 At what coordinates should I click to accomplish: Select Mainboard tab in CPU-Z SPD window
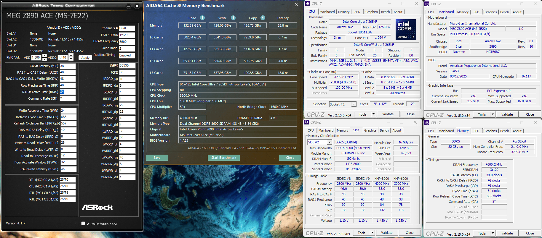click(x=326, y=130)
